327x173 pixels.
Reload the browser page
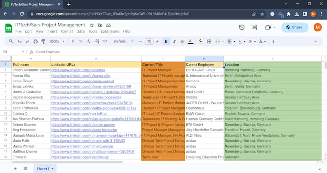point(22,14)
